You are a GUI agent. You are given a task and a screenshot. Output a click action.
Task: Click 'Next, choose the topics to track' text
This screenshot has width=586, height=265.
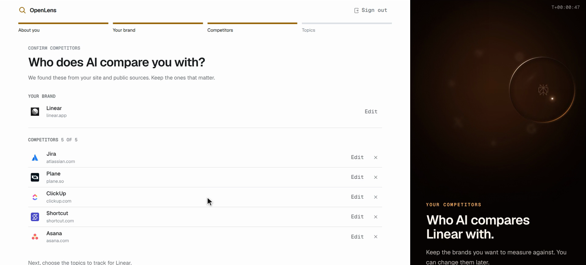coord(80,263)
